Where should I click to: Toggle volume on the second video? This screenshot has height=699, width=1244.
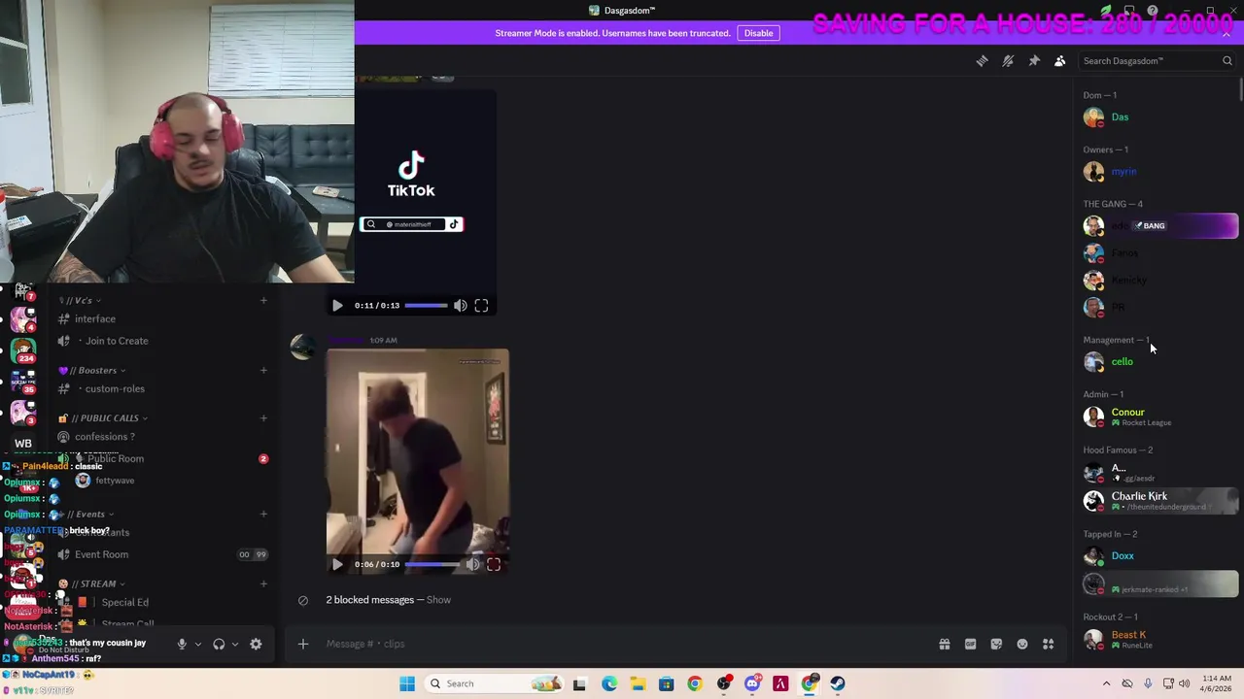point(472,564)
